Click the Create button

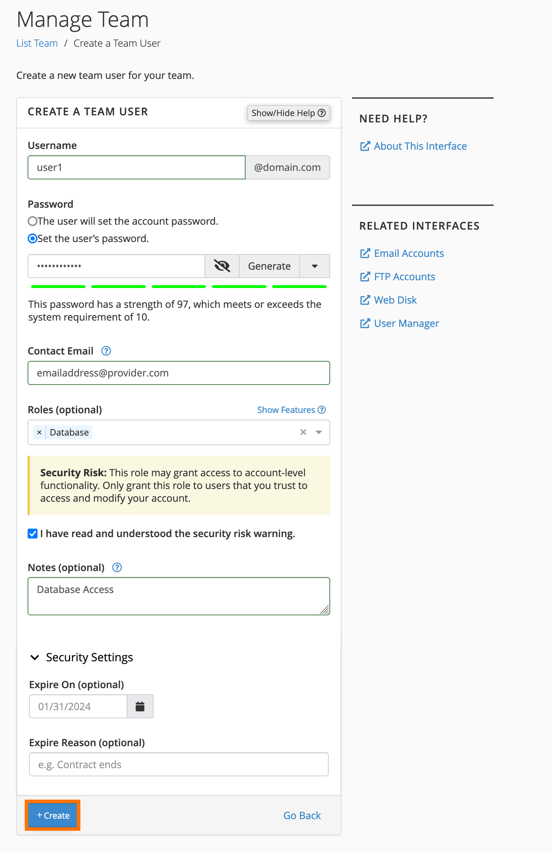point(53,816)
